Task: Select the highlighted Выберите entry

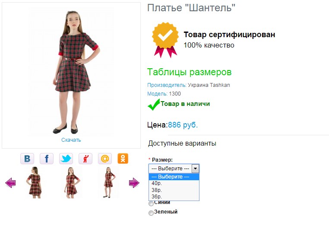Action: 174,177
